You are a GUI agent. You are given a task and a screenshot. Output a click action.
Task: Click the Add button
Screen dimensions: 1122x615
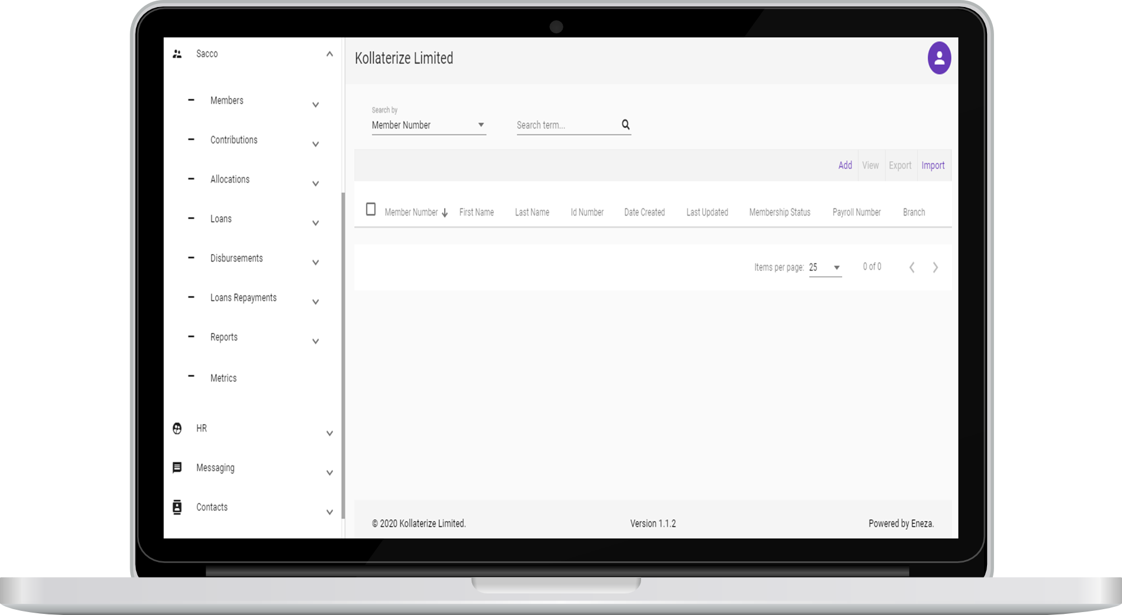coord(845,165)
